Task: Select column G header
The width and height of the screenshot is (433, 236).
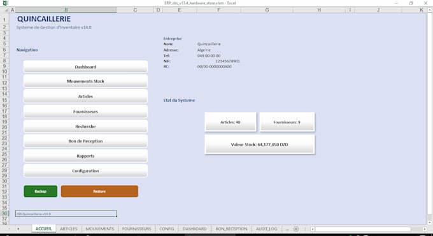Action: click(x=267, y=10)
